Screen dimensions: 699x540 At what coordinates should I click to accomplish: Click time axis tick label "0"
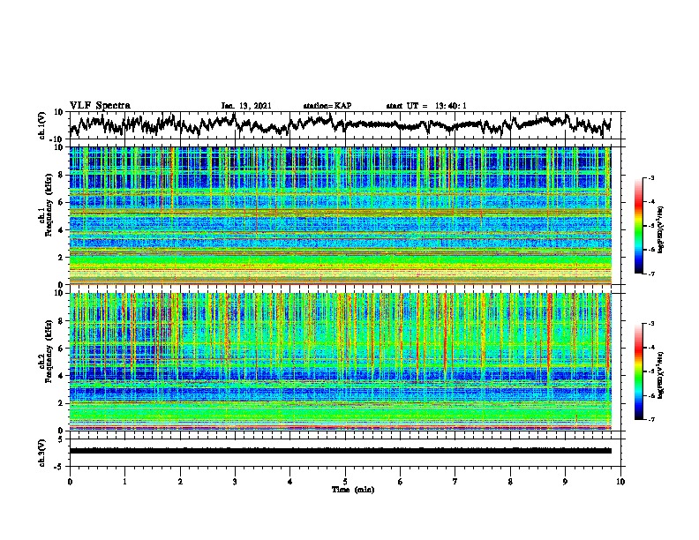pyautogui.click(x=70, y=482)
